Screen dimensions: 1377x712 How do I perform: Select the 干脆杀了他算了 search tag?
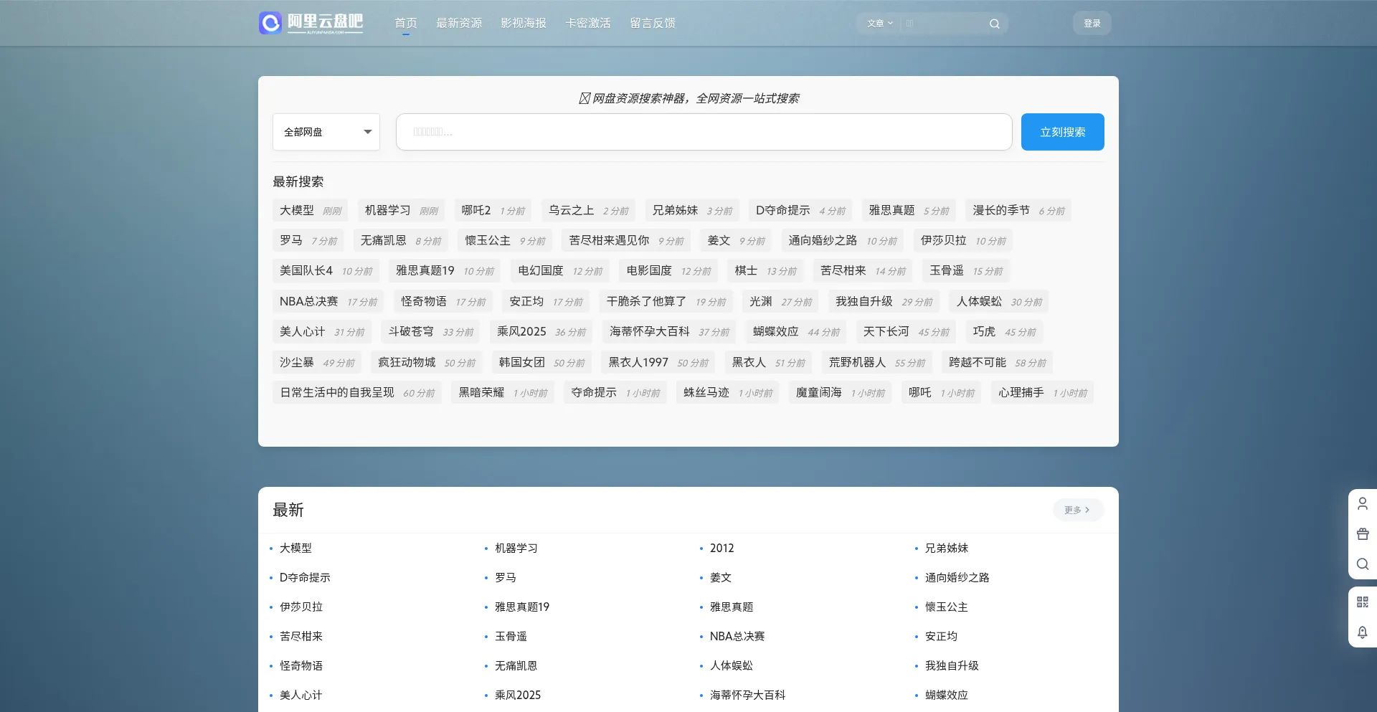click(666, 301)
